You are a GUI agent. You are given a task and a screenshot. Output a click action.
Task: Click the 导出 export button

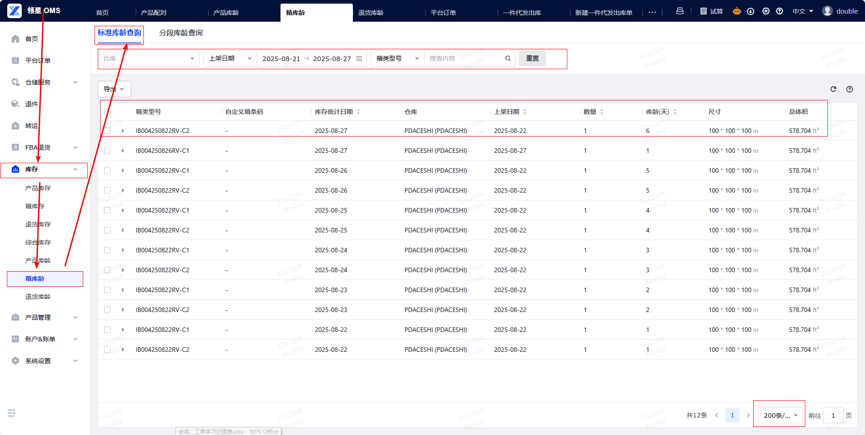tap(114, 89)
